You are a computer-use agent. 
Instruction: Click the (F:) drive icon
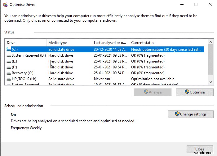(9, 67)
